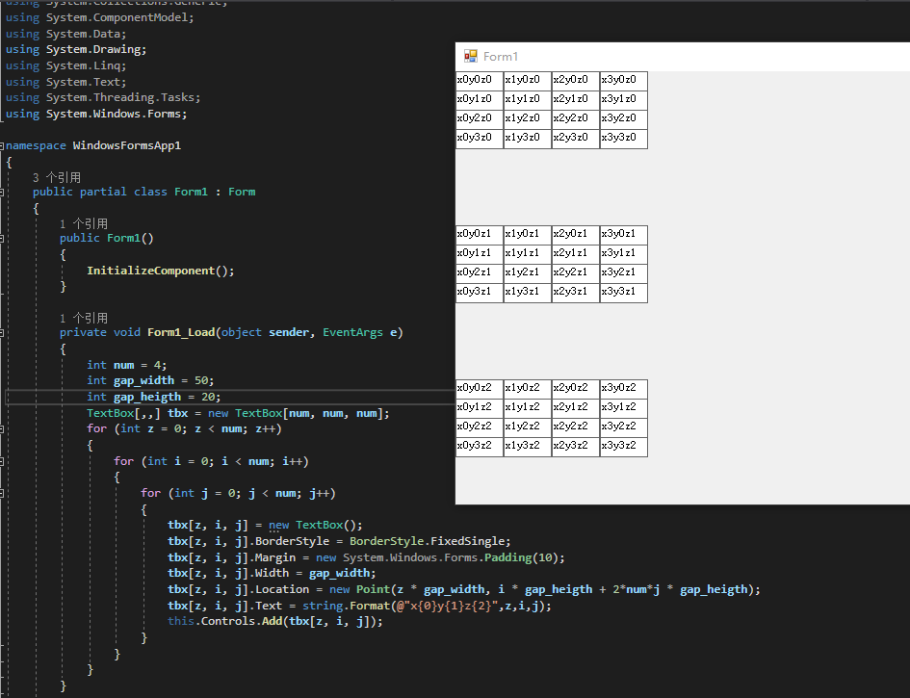Collapse the Form1 class definition block
Screen dimensions: 910x698
(2, 192)
